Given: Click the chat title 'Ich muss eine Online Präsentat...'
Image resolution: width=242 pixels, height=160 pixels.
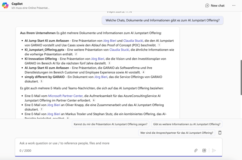Looking at the screenshot, I should 30,8.
